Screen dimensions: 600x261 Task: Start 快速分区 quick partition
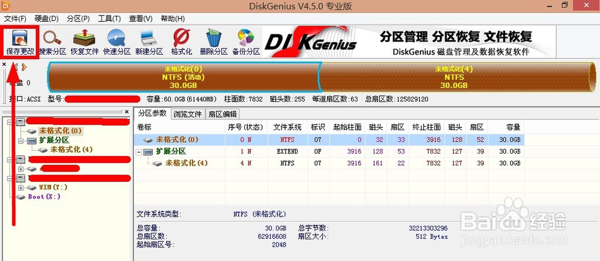(117, 42)
